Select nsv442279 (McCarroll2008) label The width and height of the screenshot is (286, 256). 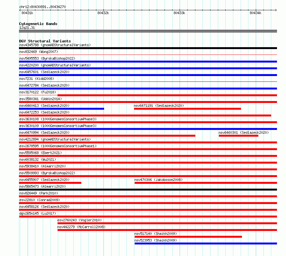tap(81, 227)
